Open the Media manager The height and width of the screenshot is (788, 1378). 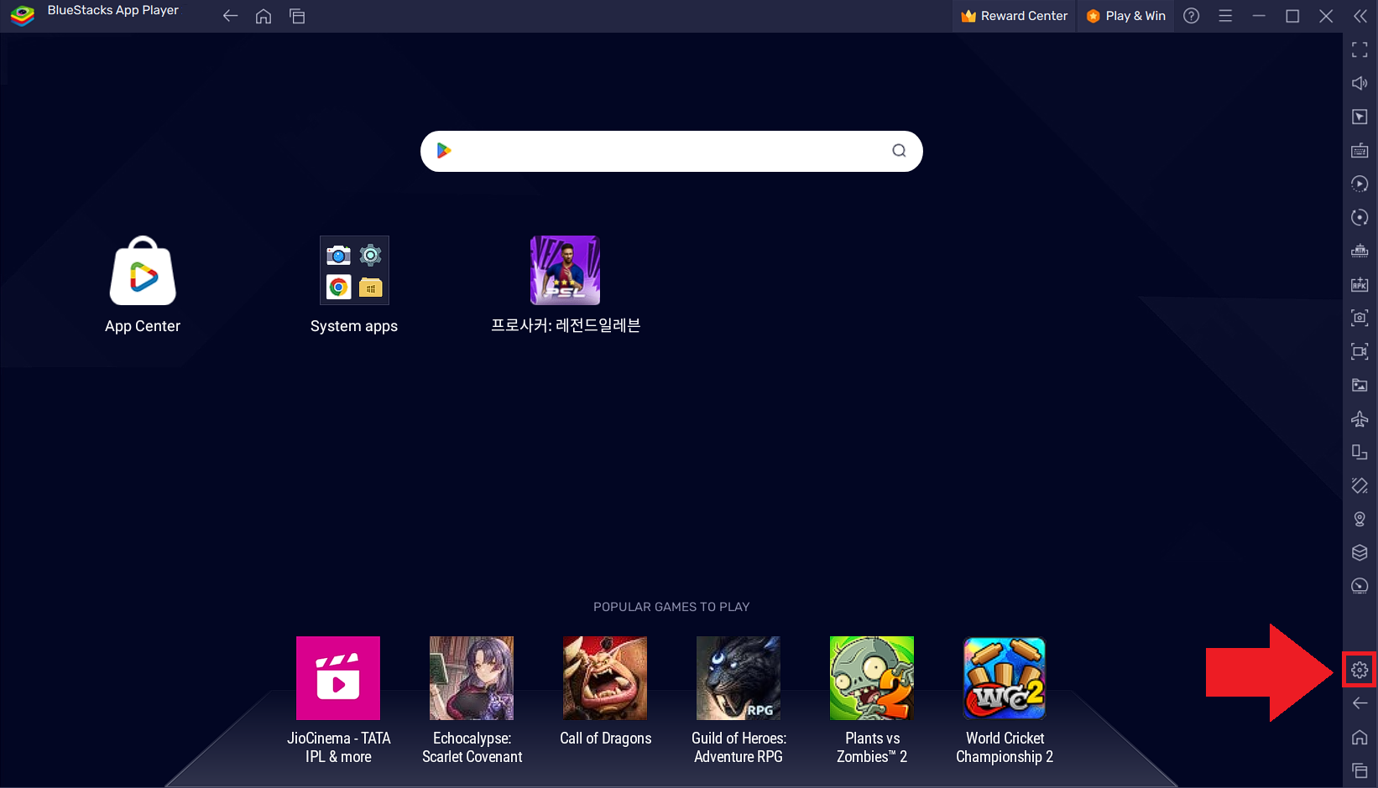point(1360,385)
